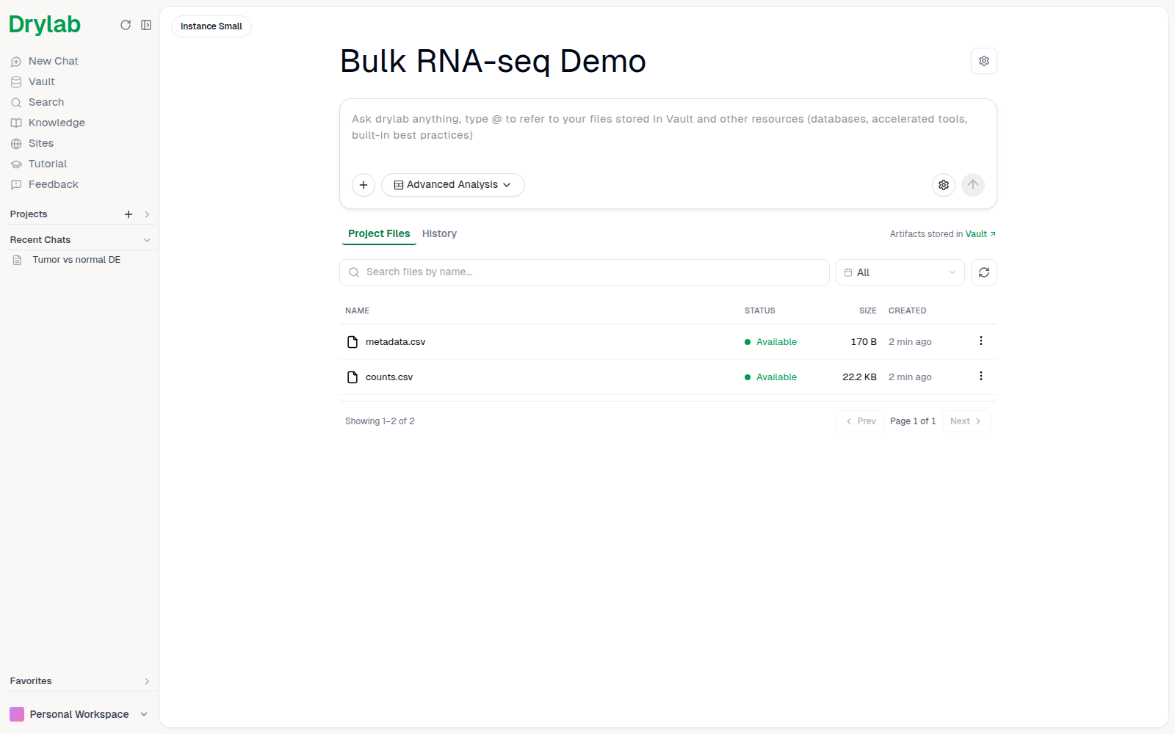Click the Next page button

point(966,421)
